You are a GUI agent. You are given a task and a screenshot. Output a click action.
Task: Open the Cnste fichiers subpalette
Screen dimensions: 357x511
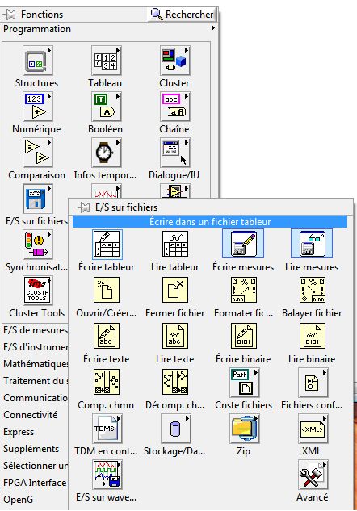pyautogui.click(x=244, y=383)
